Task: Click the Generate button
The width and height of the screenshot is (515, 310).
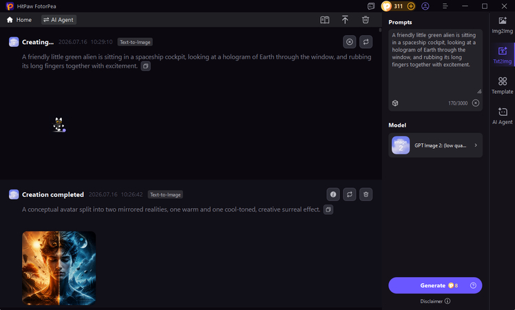Action: pos(435,285)
